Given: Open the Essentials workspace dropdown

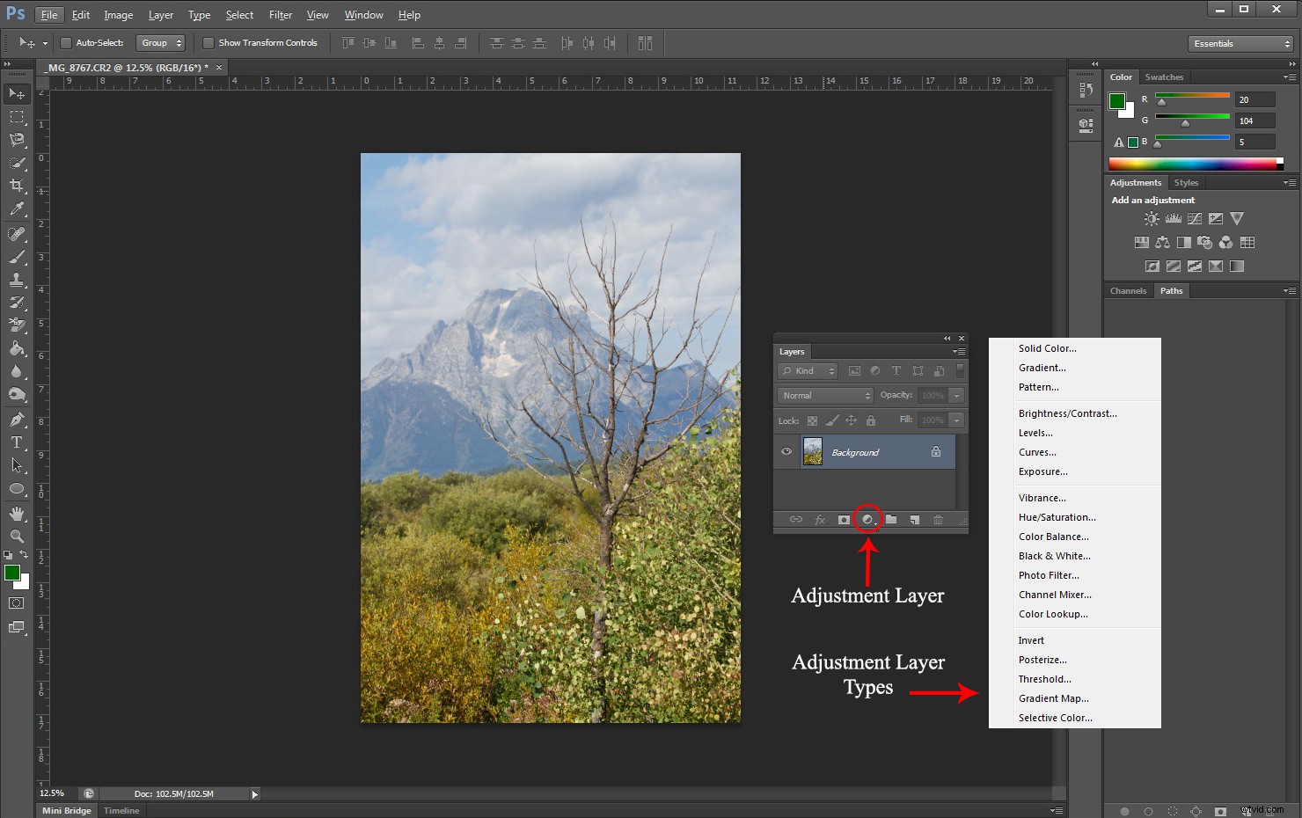Looking at the screenshot, I should [1240, 42].
